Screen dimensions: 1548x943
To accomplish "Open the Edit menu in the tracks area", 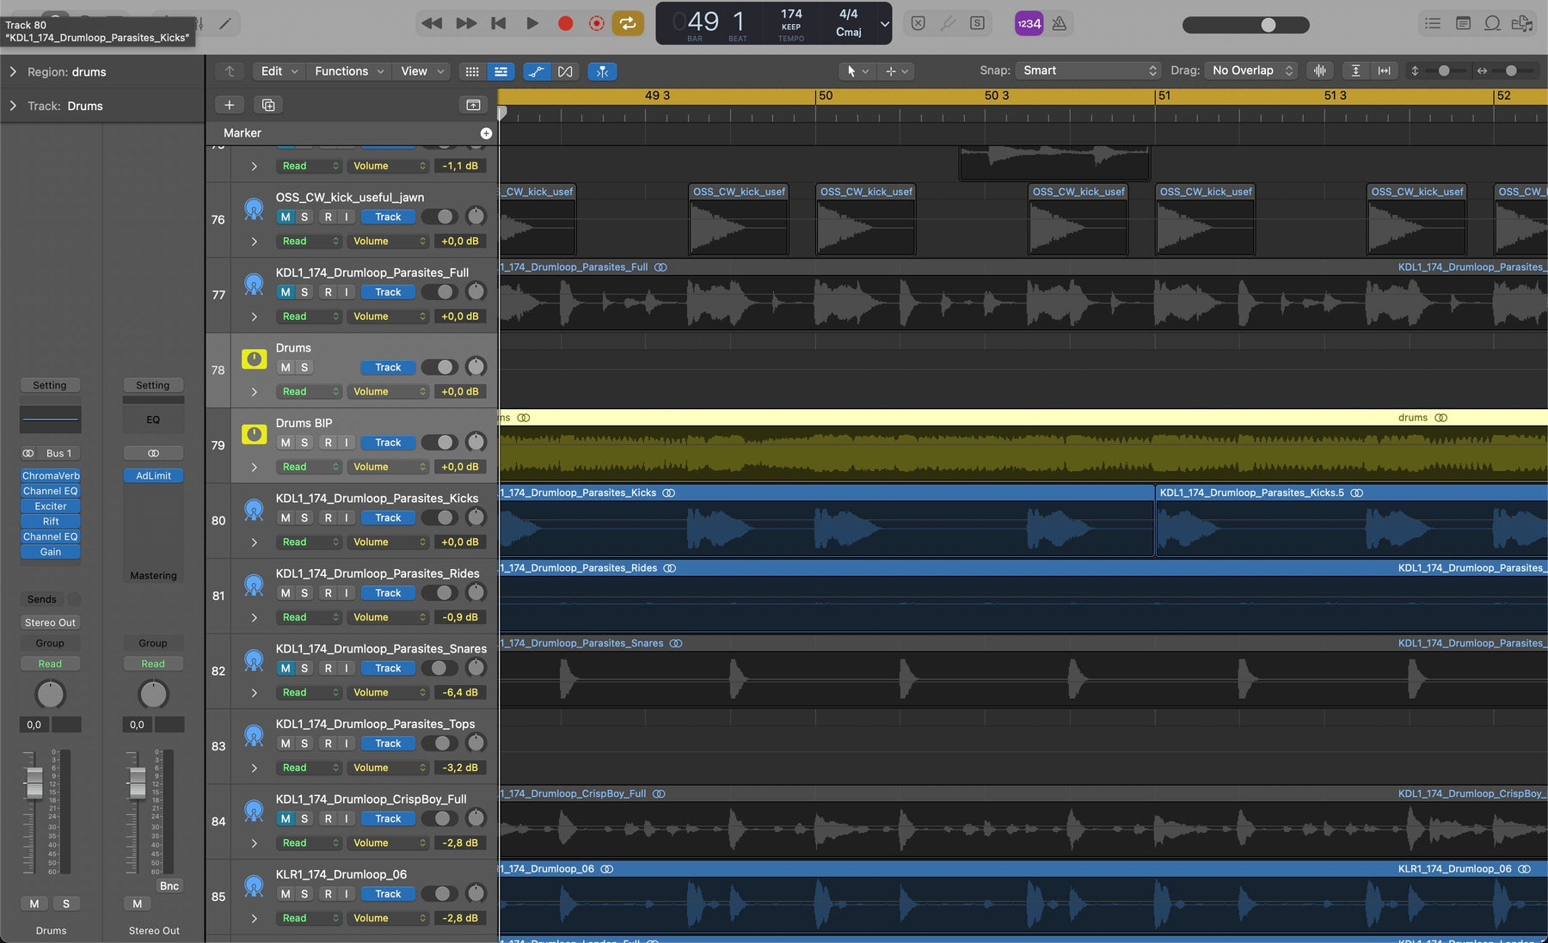I will [279, 71].
